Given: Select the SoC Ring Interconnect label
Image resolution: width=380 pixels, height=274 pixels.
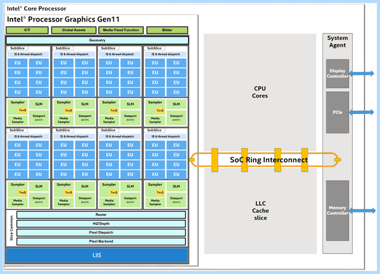Looking at the screenshot, I should (x=269, y=159).
